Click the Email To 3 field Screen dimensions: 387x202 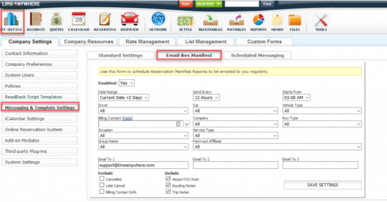point(320,165)
